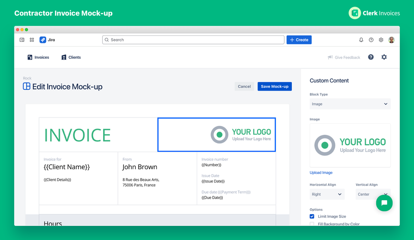Click the sidebar collapse icon next to app grid
This screenshot has width=414, height=240.
22,40
